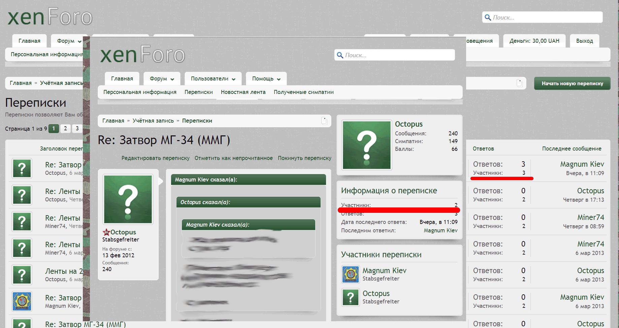Click the xenForo logo in the overlay header
This screenshot has height=328, width=619.
142,55
